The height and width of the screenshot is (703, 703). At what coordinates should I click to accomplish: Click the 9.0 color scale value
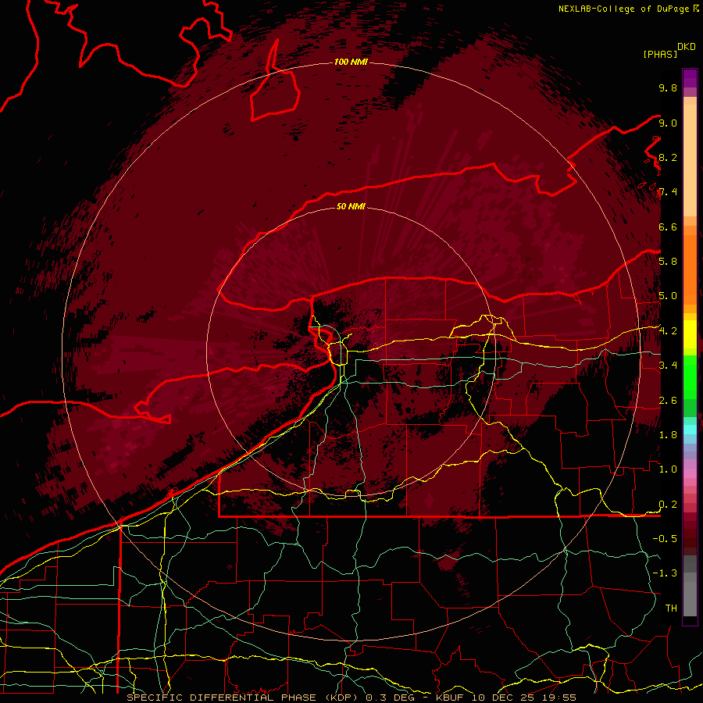pos(668,123)
